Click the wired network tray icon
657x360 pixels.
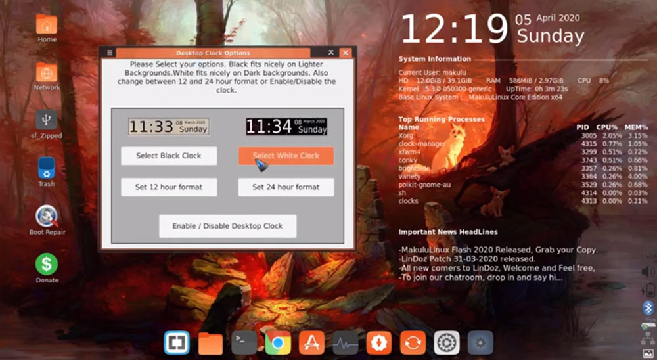coord(648,340)
